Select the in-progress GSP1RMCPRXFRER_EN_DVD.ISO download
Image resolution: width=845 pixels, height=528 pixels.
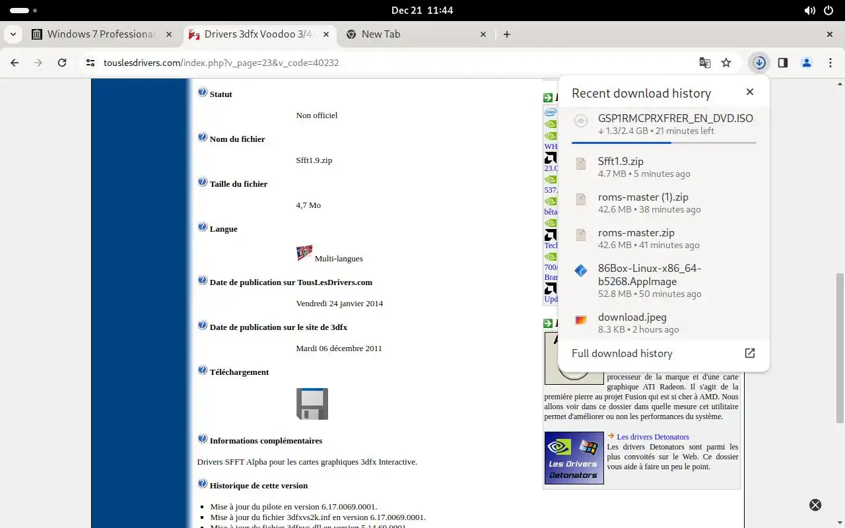[x=664, y=127]
